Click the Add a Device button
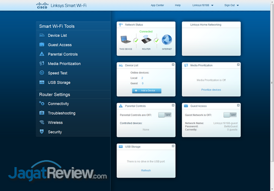 click(x=146, y=91)
